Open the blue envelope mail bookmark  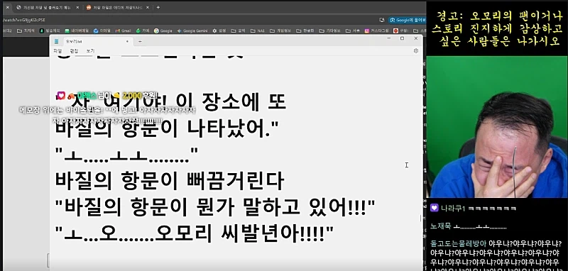pos(102,31)
